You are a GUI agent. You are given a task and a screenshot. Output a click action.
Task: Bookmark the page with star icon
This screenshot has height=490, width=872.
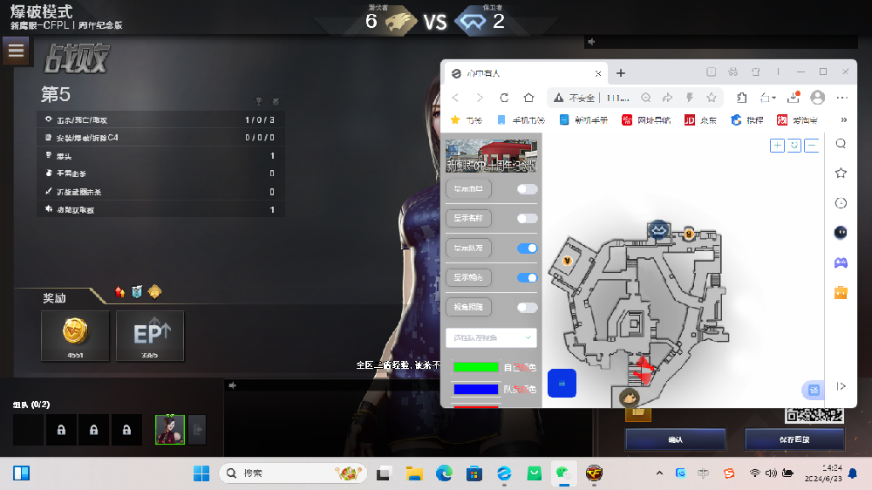712,98
